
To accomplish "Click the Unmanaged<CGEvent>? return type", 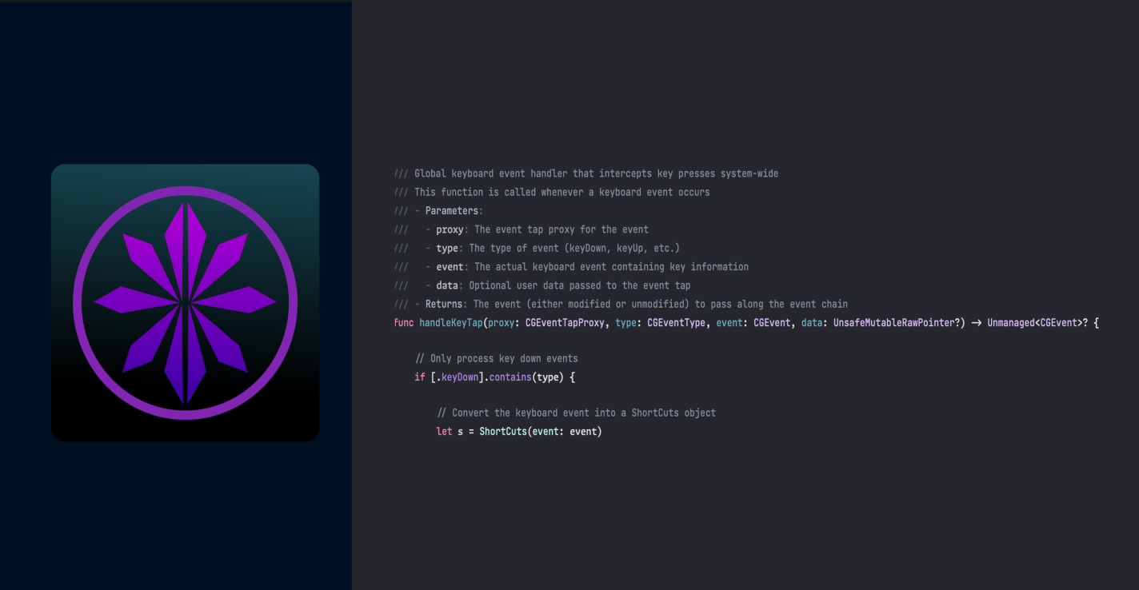I will pyautogui.click(x=1037, y=322).
